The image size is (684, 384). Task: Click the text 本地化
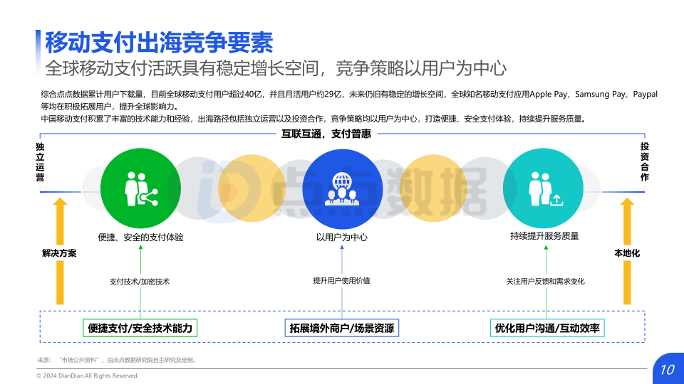pyautogui.click(x=627, y=253)
